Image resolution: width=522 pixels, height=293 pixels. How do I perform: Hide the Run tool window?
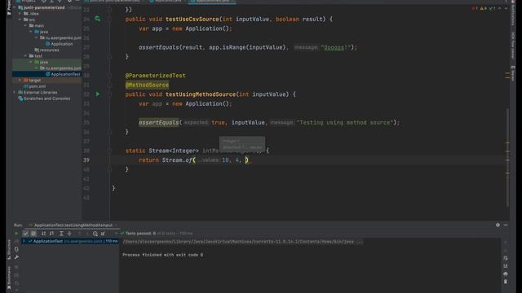tap(506, 225)
